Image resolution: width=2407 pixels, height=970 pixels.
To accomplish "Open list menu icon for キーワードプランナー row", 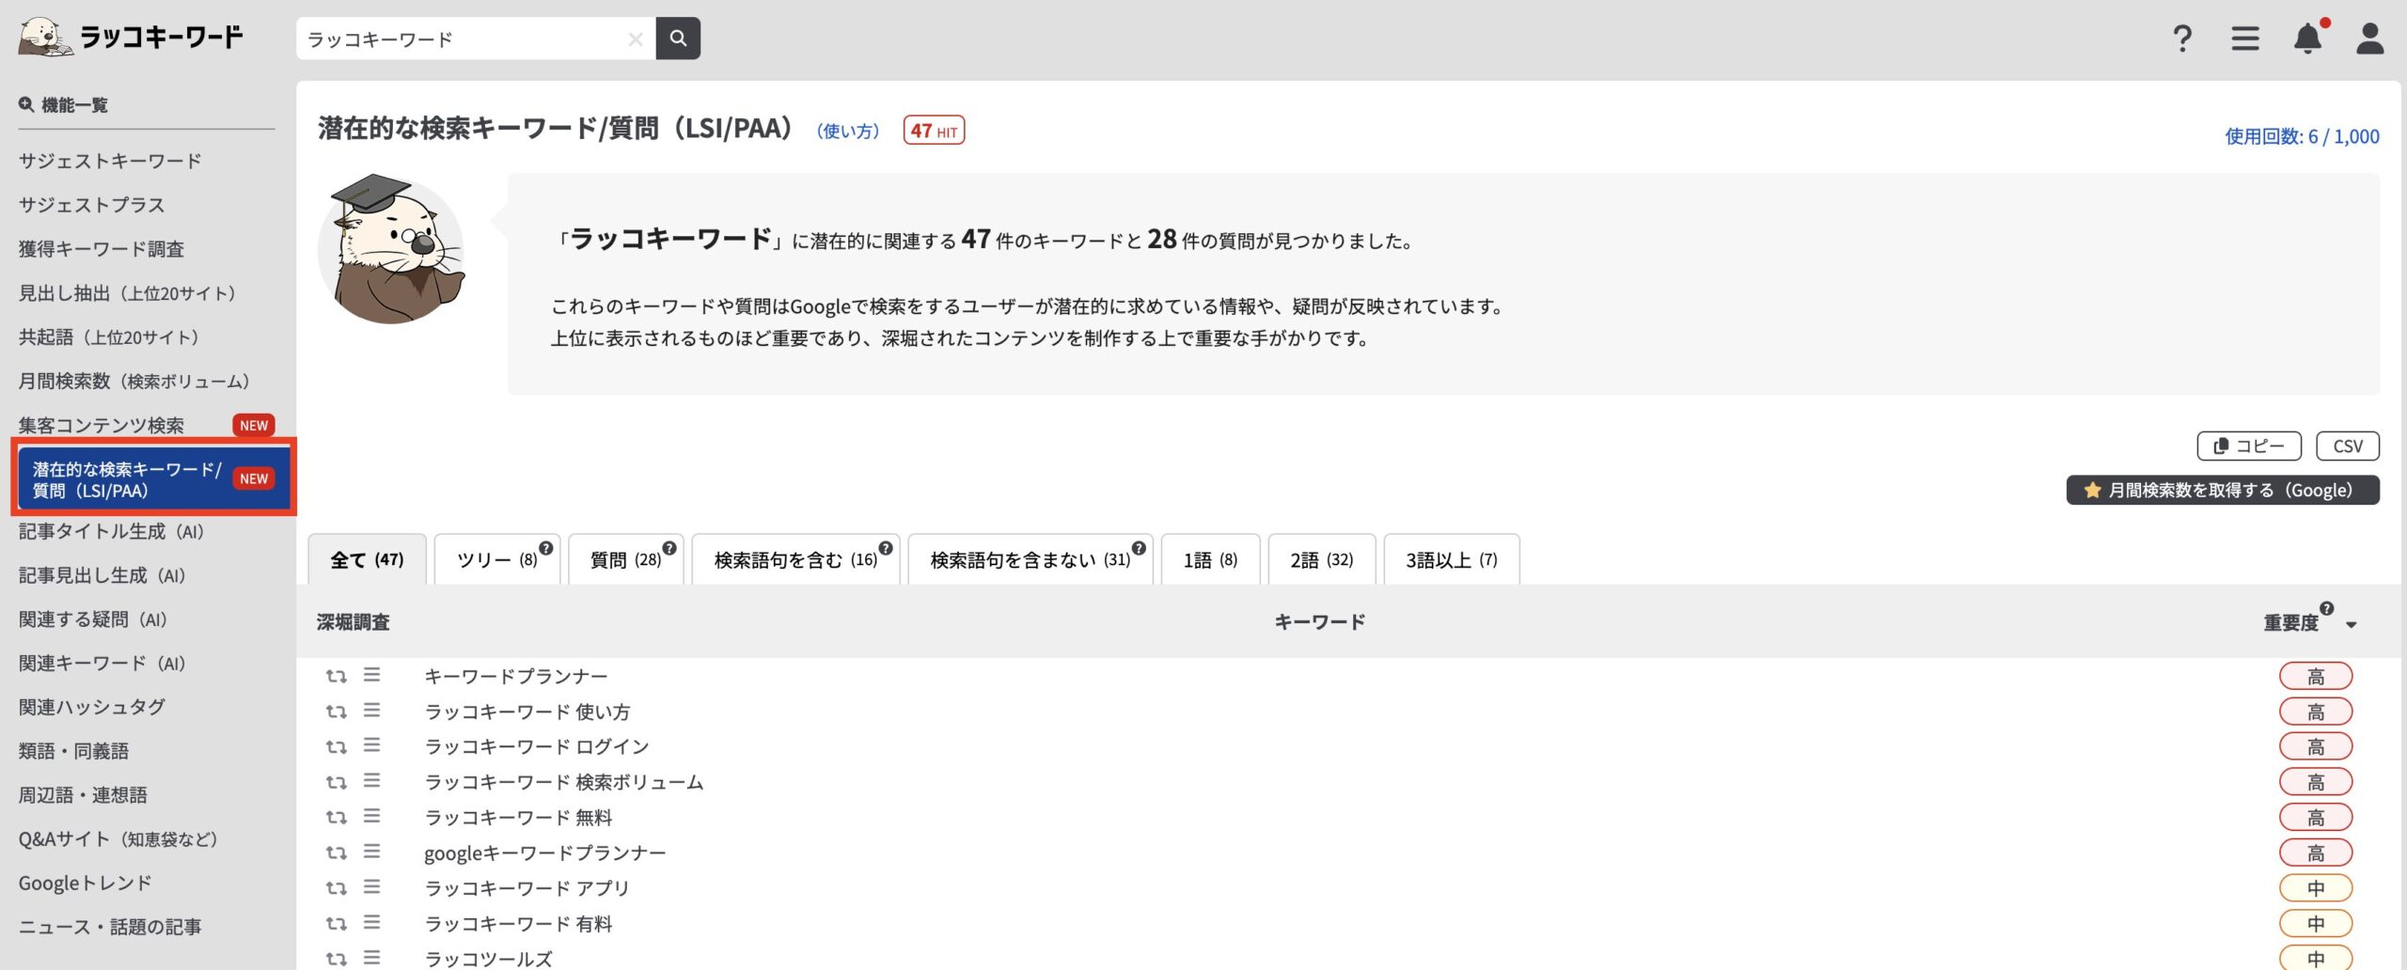I will click(x=372, y=675).
